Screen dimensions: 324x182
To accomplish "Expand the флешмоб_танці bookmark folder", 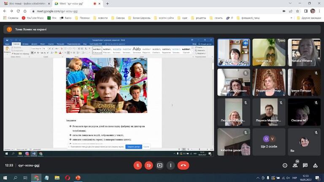I will click(x=248, y=18).
